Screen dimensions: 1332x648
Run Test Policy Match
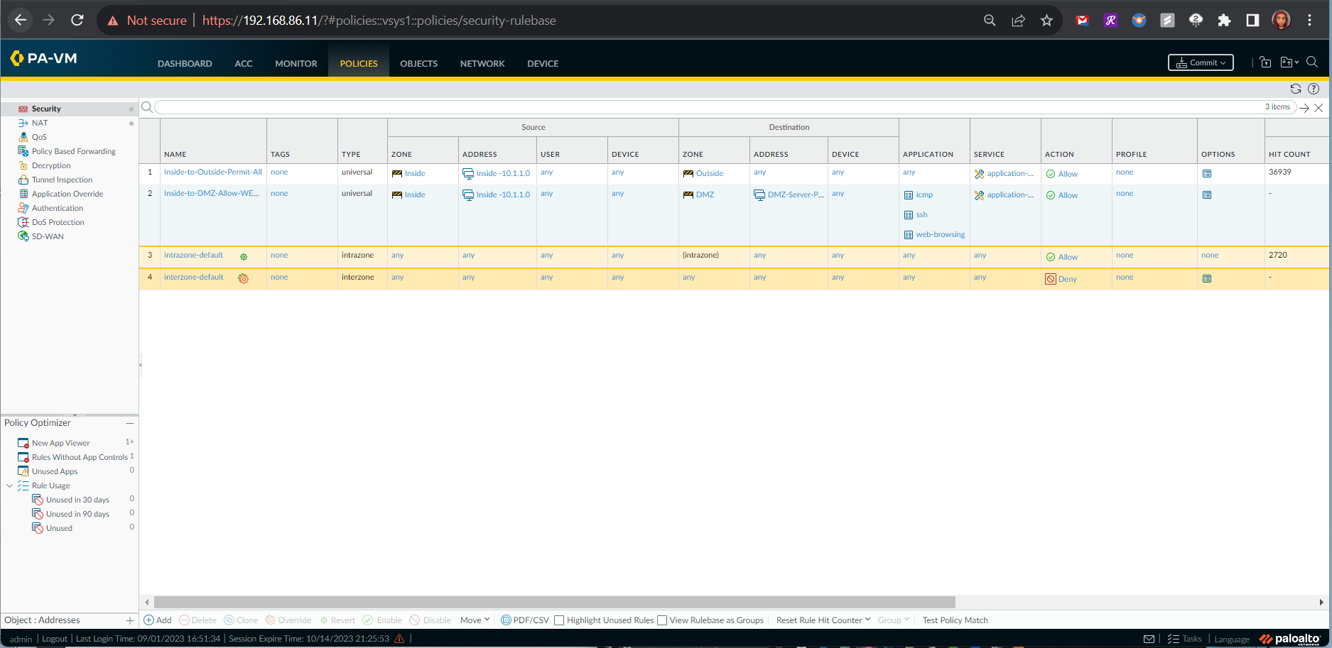955,620
